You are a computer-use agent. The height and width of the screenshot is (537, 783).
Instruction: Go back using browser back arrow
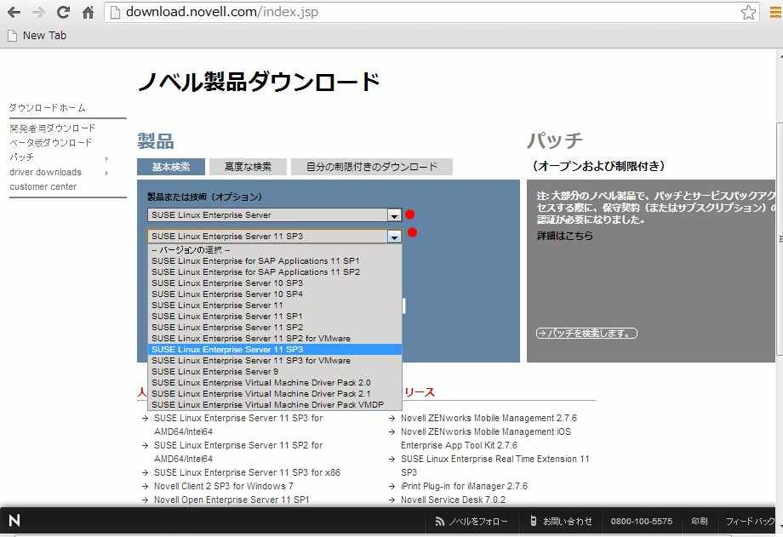coord(14,12)
